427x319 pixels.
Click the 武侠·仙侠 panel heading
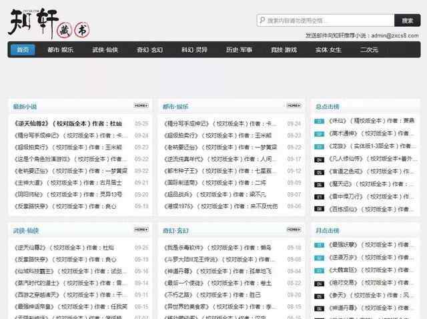point(26,231)
